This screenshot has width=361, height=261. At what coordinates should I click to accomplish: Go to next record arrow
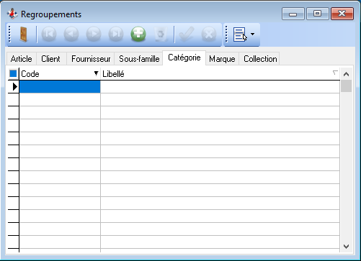(x=94, y=35)
